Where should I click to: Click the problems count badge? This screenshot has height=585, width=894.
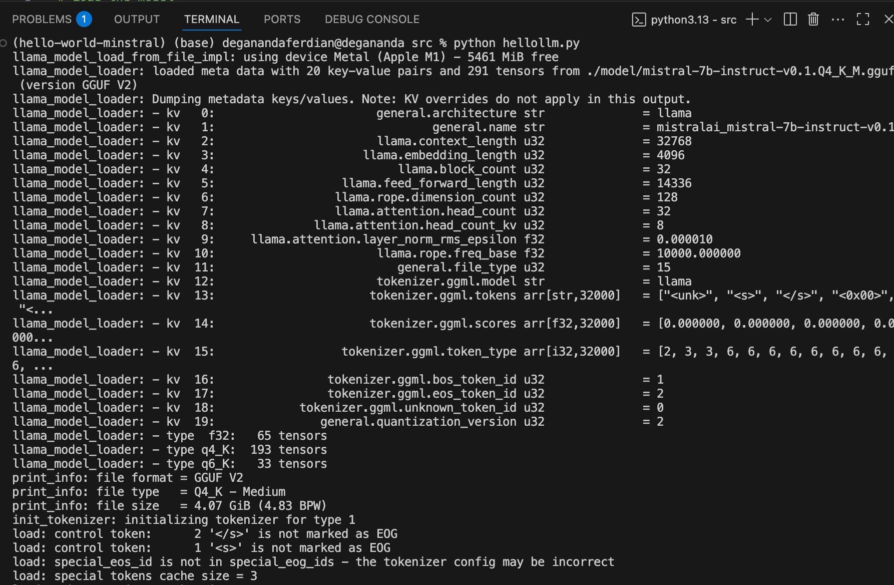pos(84,20)
